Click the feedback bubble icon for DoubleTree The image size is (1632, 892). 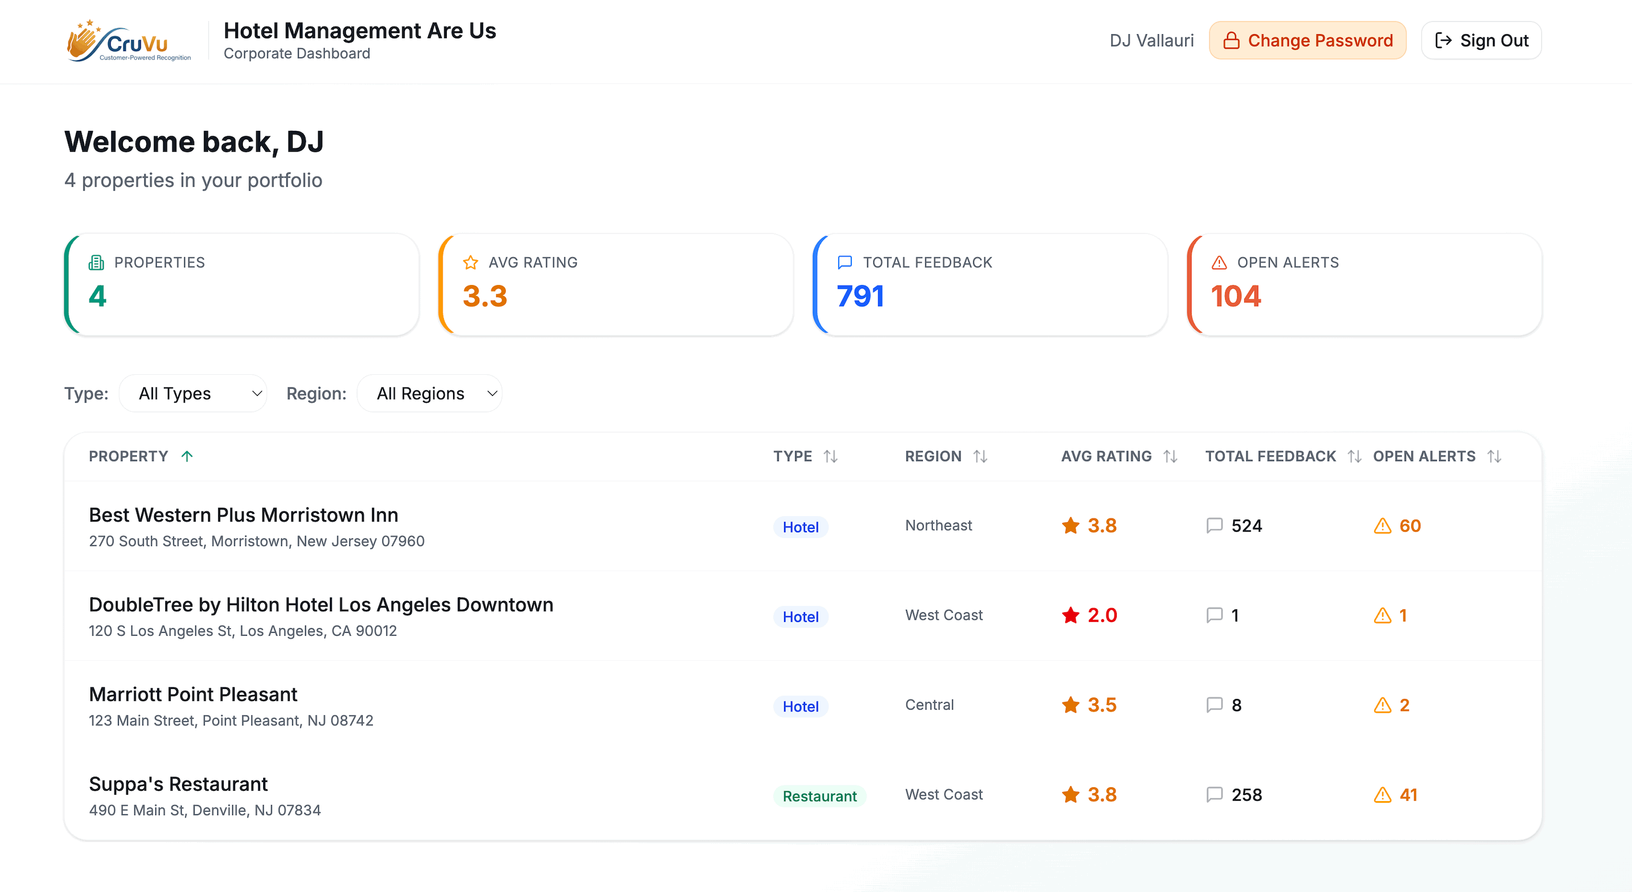pos(1215,615)
